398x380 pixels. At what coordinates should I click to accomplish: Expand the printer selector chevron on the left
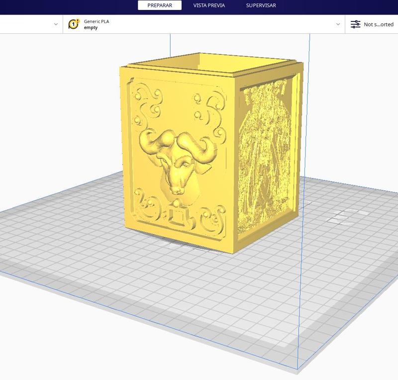(x=56, y=24)
